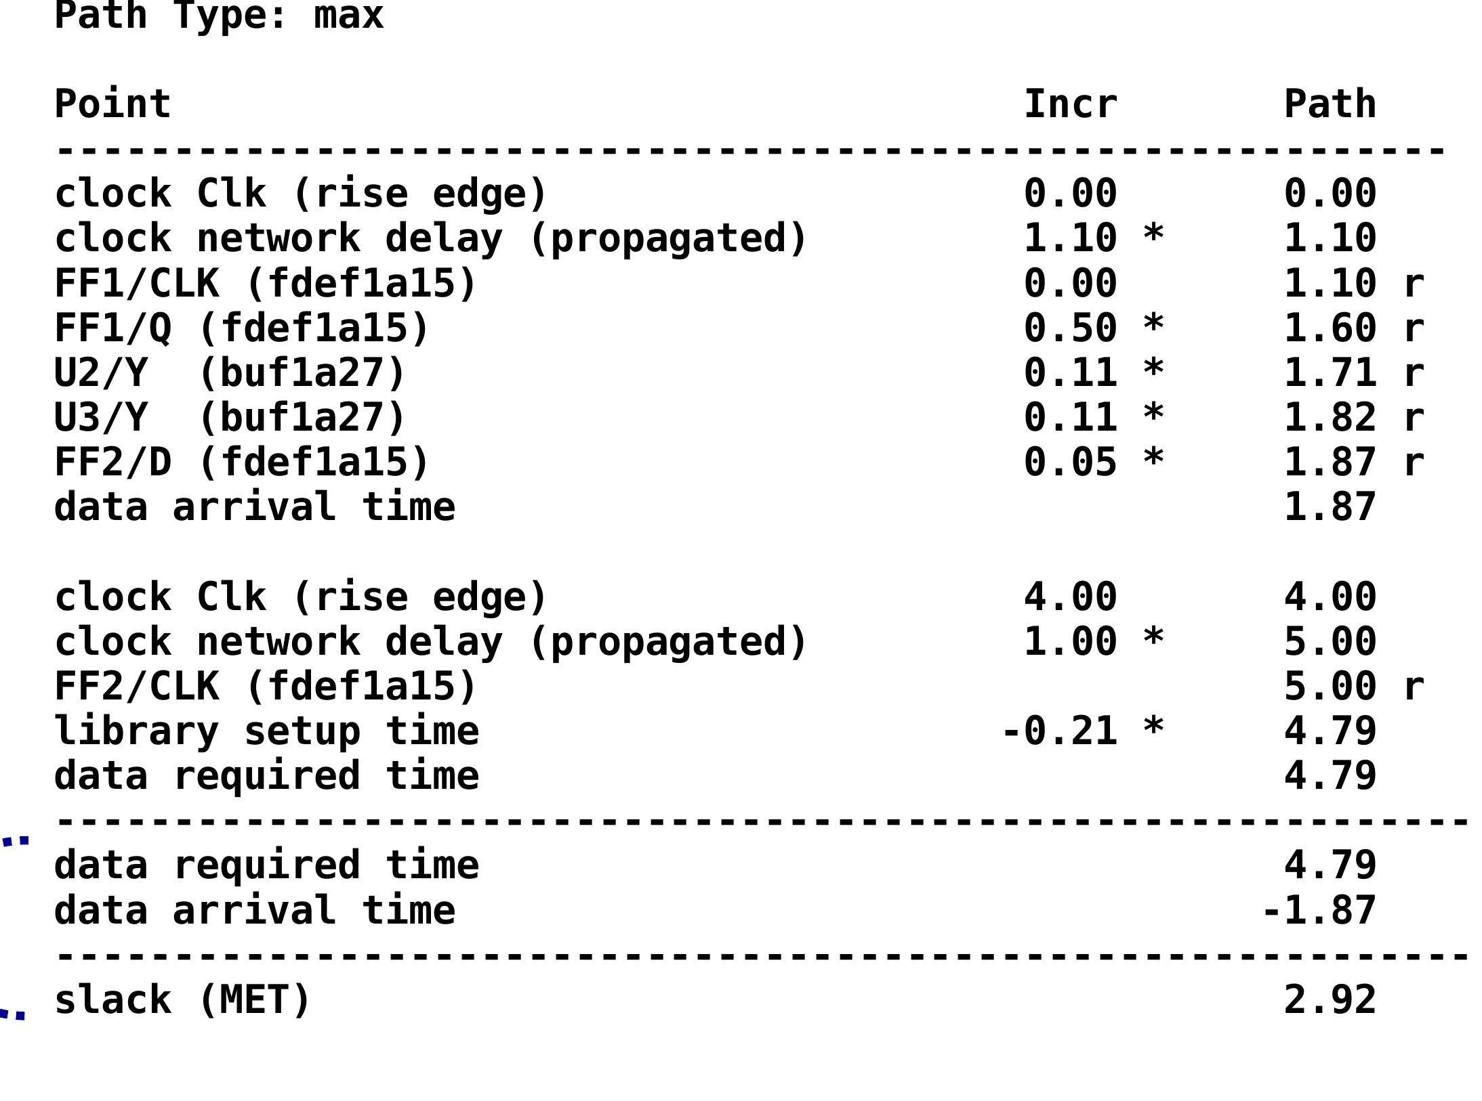The image size is (1482, 1101).
Task: Select the 'library setup time' label
Action: coord(266,731)
